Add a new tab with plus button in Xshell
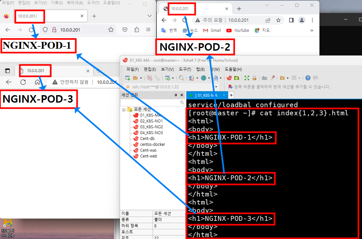362x239 pixels. pyautogui.click(x=231, y=95)
